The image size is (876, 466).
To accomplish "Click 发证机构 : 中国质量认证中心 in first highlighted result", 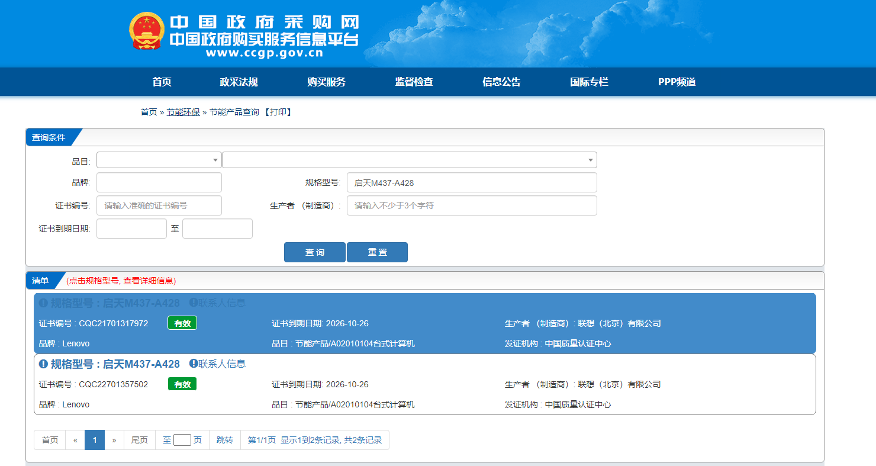I will 558,343.
